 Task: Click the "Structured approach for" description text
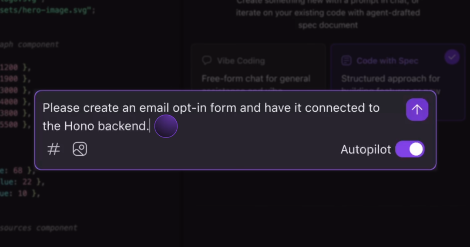[390, 79]
